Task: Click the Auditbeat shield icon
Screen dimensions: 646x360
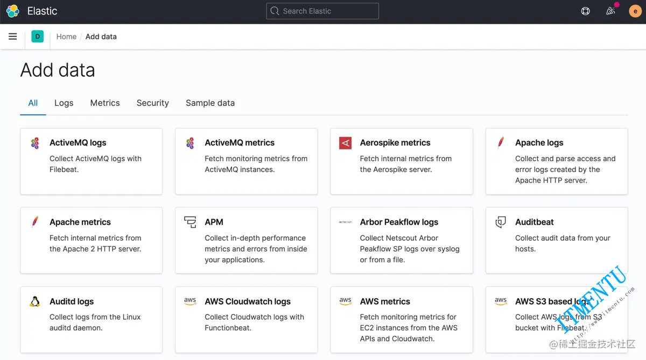Action: pos(501,222)
